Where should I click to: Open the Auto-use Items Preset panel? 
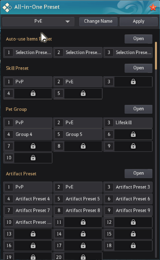(x=138, y=39)
